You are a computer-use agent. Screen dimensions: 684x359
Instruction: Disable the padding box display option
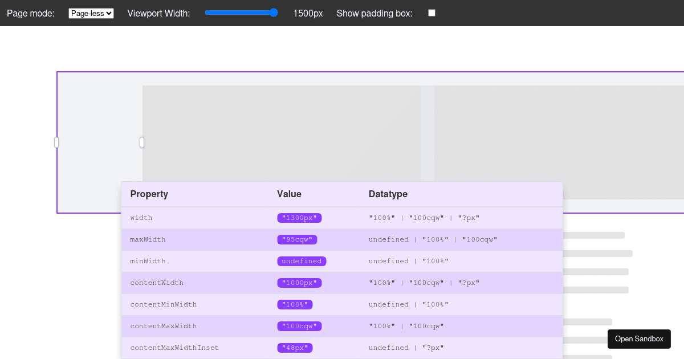tap(431, 13)
